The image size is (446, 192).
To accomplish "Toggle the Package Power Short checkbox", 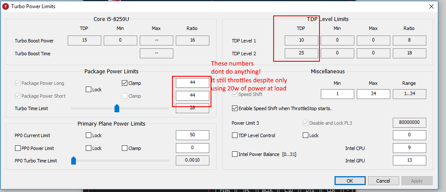I will pos(17,96).
